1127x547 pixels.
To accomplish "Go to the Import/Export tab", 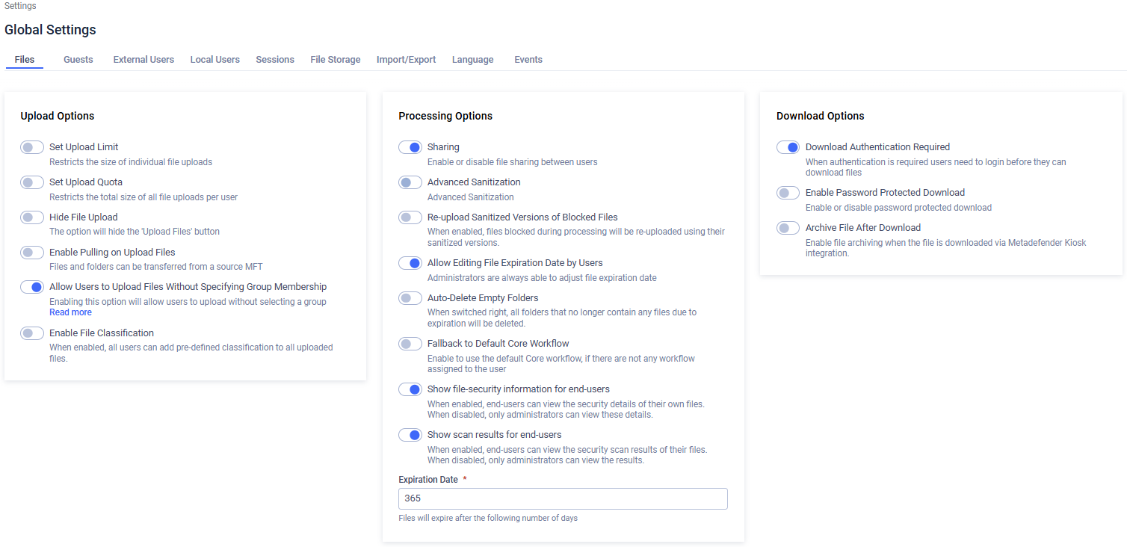I will point(406,60).
